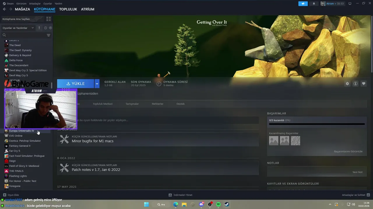Switch to Big Picture mode icon

350,3
